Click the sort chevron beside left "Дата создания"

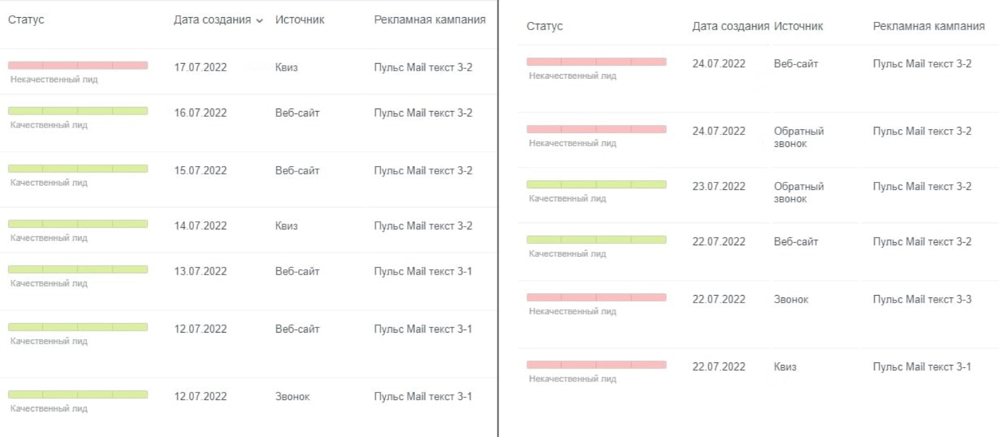(260, 21)
